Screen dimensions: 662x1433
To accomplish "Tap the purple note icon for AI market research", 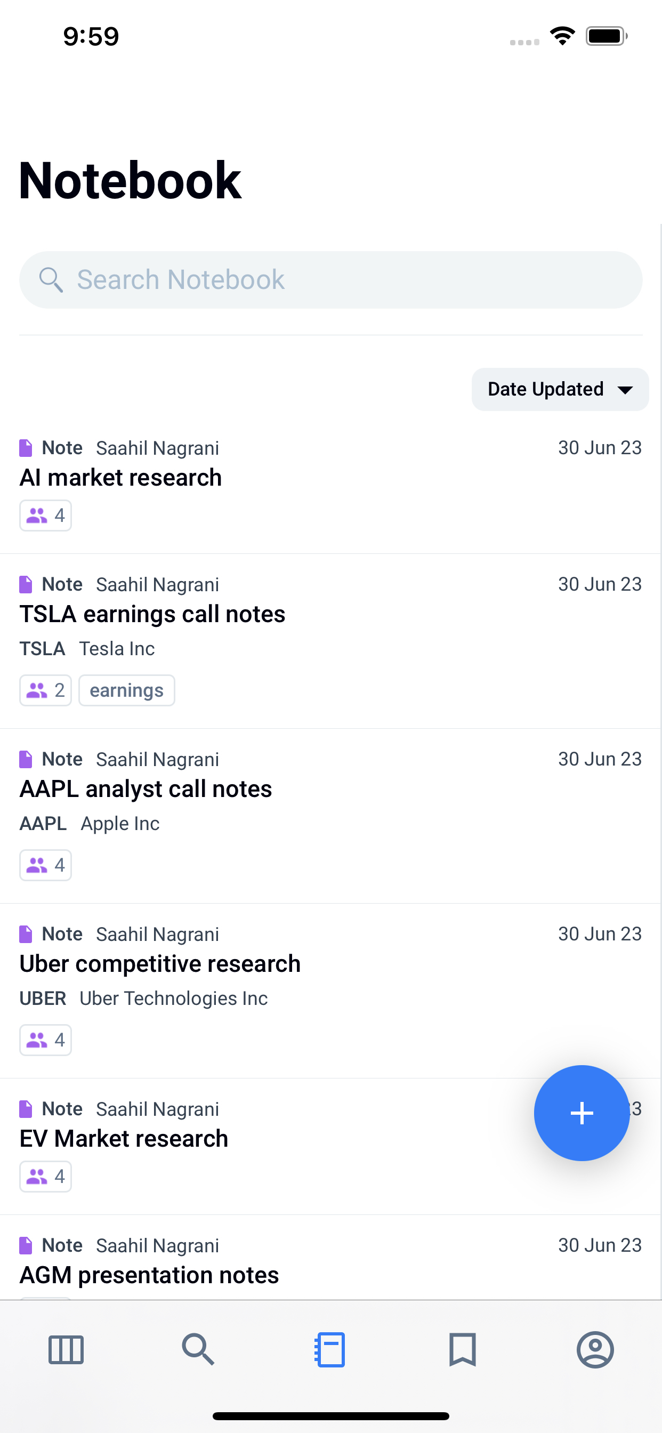I will pyautogui.click(x=26, y=448).
